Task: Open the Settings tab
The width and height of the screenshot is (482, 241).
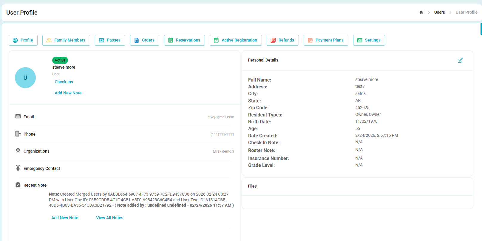Action: tap(369, 40)
